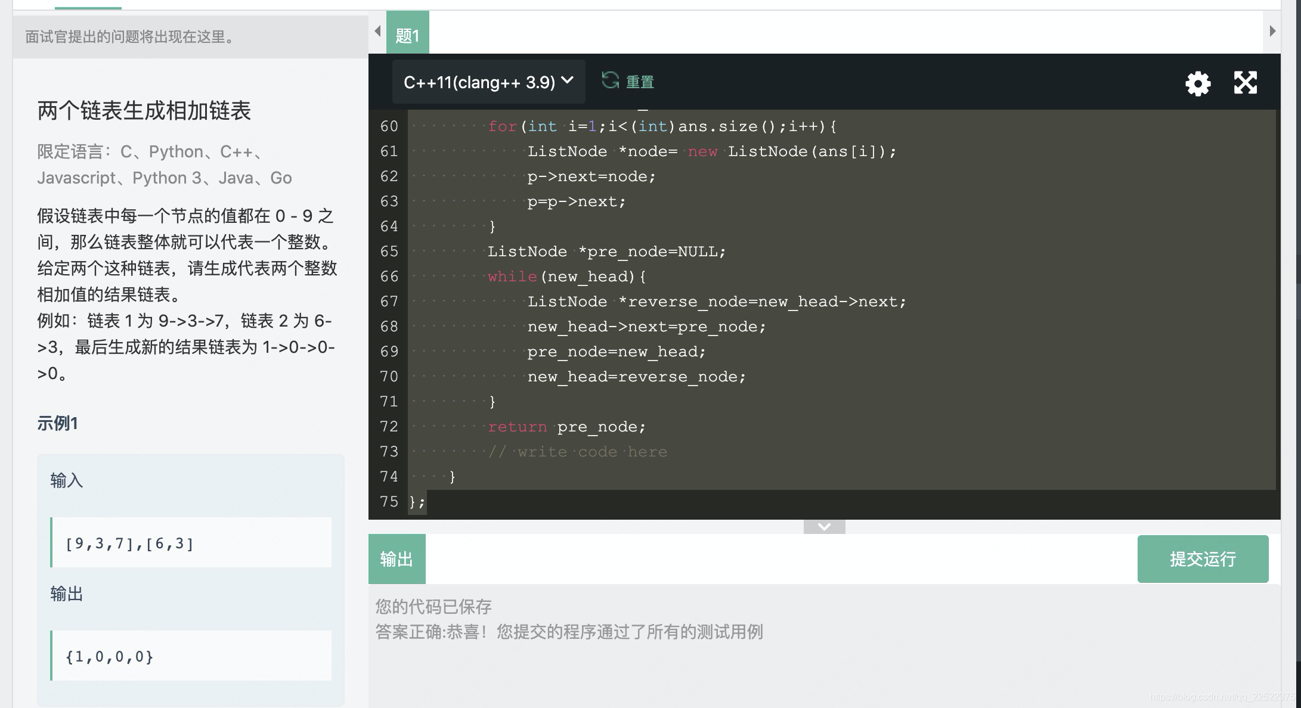Screen dimensions: 1301x708
Task: Click the 'p->next=node;' code line
Action: coord(591,176)
